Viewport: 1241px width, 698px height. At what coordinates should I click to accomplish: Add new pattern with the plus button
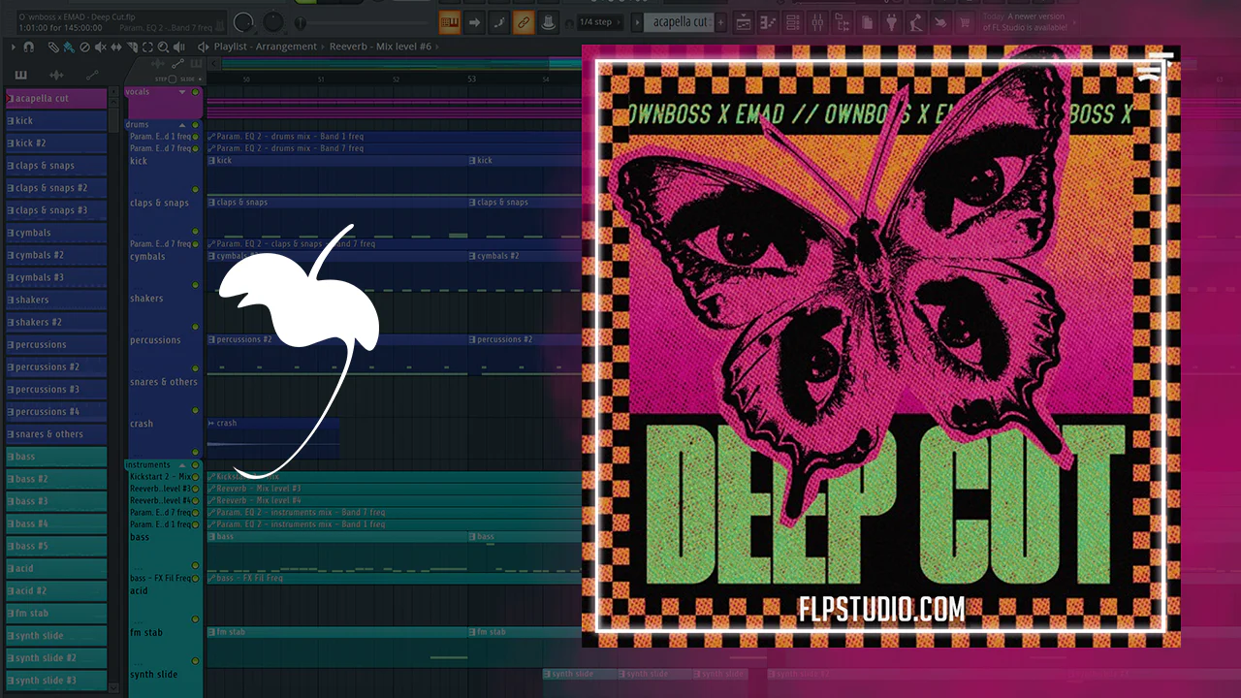720,22
